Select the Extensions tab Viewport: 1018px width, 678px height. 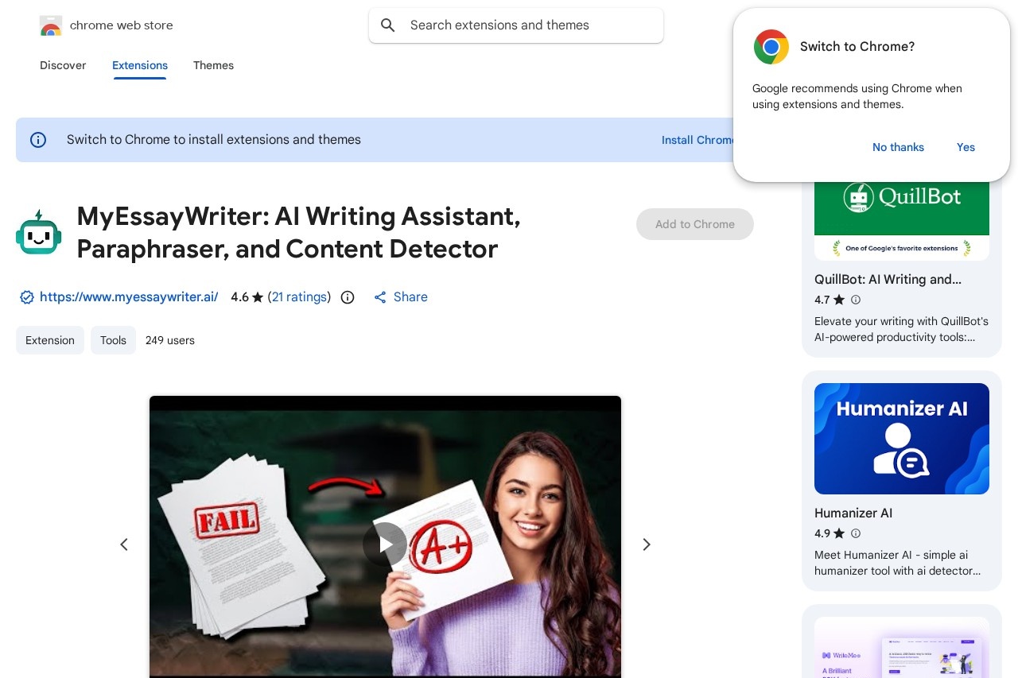click(140, 65)
